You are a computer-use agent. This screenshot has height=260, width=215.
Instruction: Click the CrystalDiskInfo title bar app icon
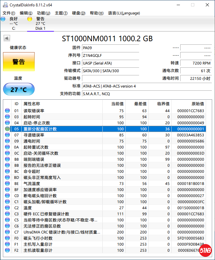(x=4, y=5)
